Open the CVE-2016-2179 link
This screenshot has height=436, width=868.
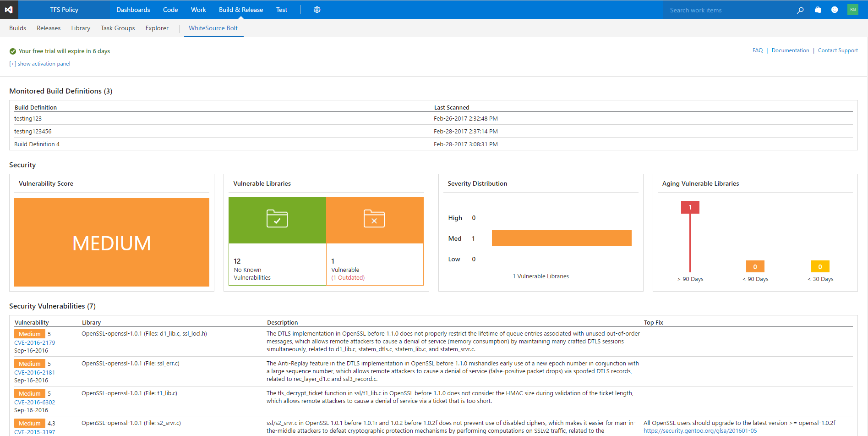click(x=34, y=342)
